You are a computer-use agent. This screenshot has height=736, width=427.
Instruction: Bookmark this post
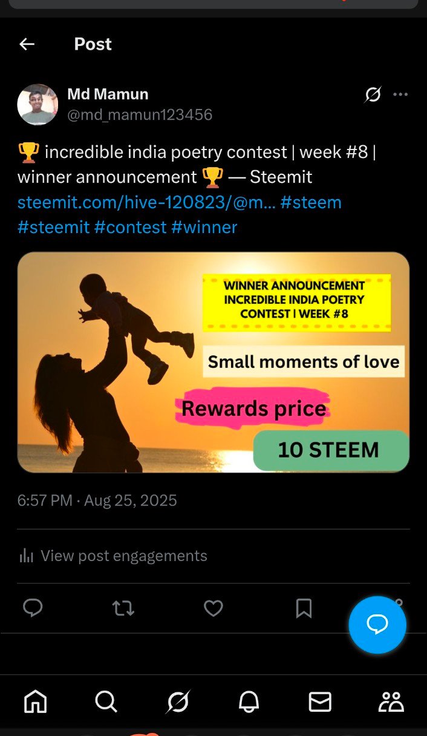304,608
